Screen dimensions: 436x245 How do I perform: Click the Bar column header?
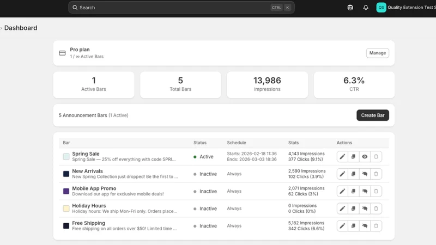tap(66, 143)
